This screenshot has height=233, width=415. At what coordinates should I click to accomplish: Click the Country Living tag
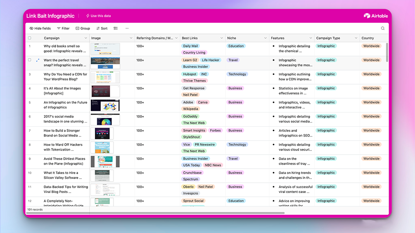point(194,52)
